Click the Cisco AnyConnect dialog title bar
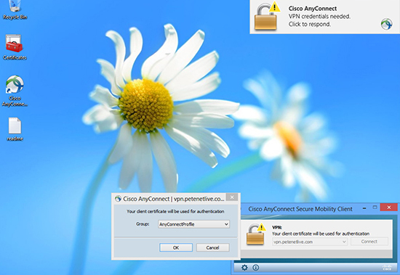400x275 pixels. click(169, 199)
